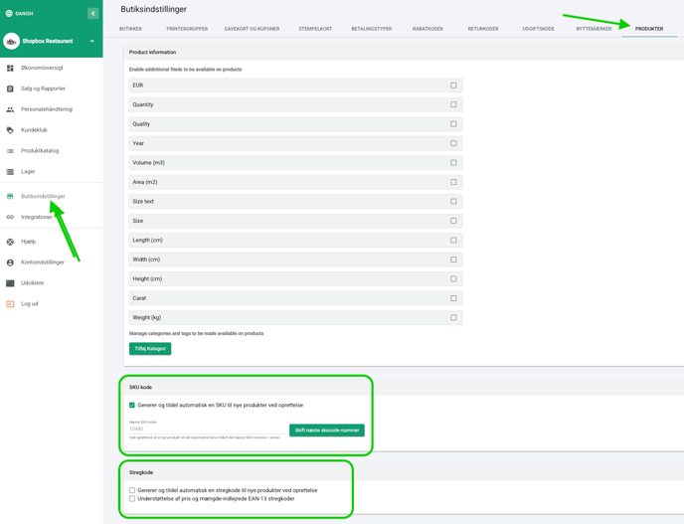Click the Salg og Rapporter icon
The width and height of the screenshot is (684, 524).
click(x=10, y=88)
